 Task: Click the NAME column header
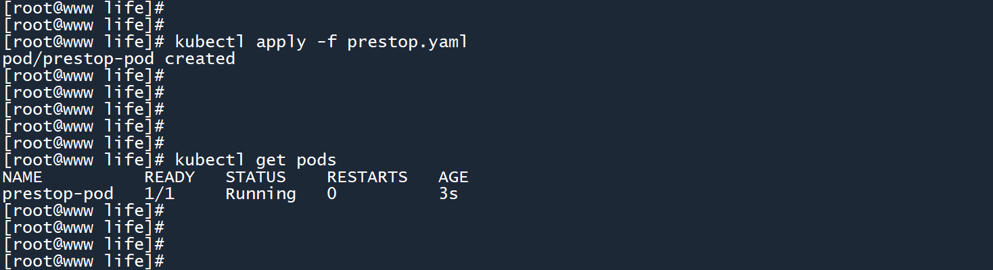pyautogui.click(x=22, y=177)
